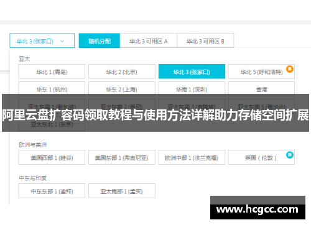
Task: Choose region 亚太南部 1 (孟买)
Action: coord(122,191)
